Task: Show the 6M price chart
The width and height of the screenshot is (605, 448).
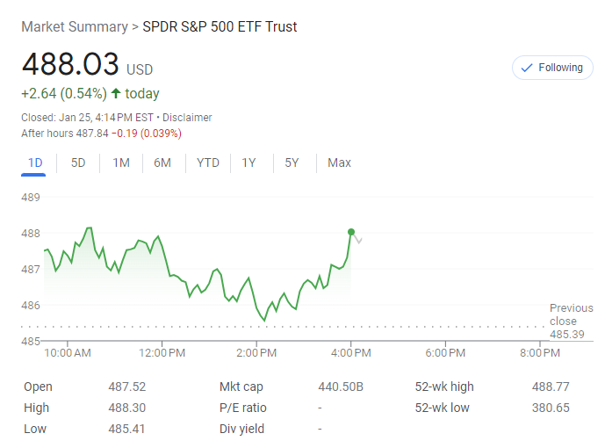Action: pyautogui.click(x=162, y=163)
